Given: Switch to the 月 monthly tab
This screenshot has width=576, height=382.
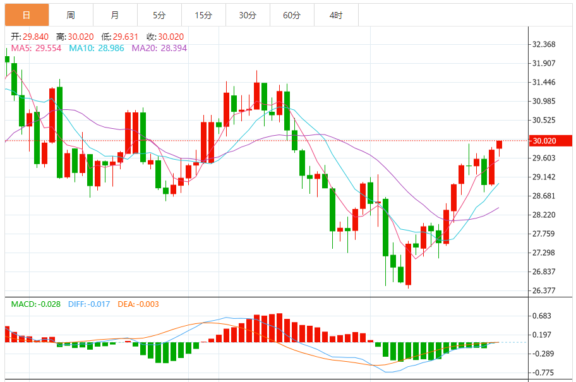Looking at the screenshot, I should click(115, 15).
